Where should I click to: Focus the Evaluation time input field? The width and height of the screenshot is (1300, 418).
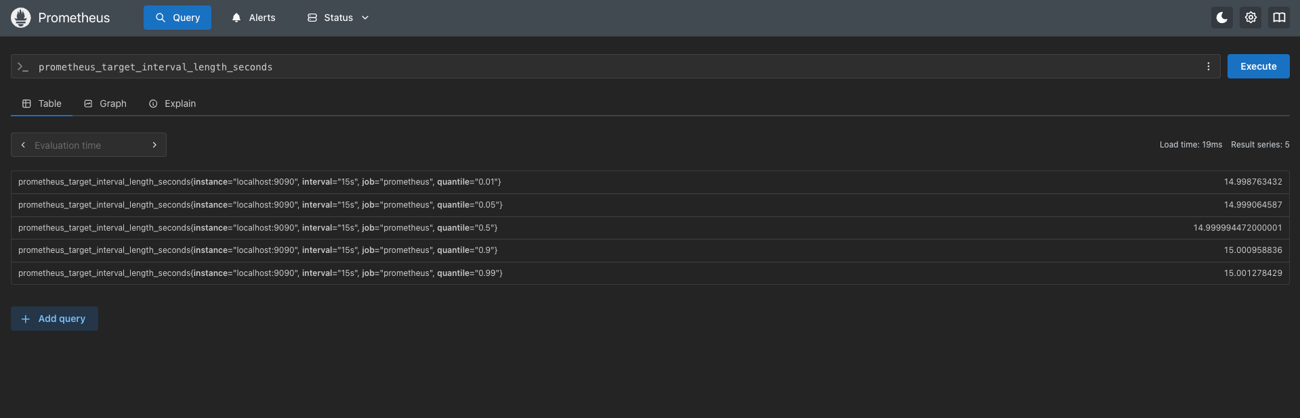[88, 145]
